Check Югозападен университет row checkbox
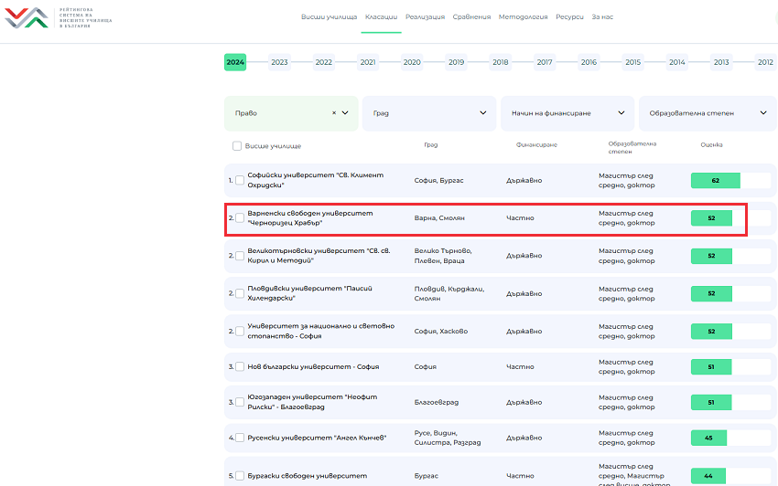 (x=240, y=402)
